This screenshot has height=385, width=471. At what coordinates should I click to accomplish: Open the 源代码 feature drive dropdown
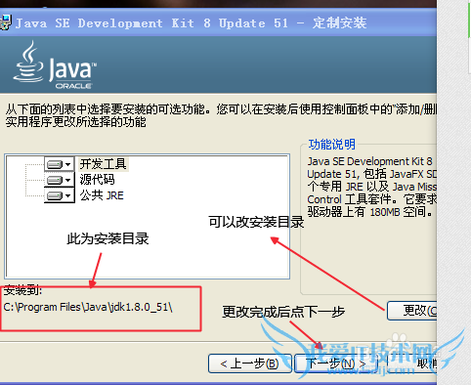pos(60,180)
